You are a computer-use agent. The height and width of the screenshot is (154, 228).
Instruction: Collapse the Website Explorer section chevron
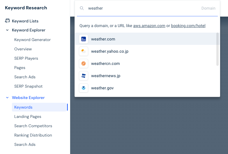tap(7, 98)
